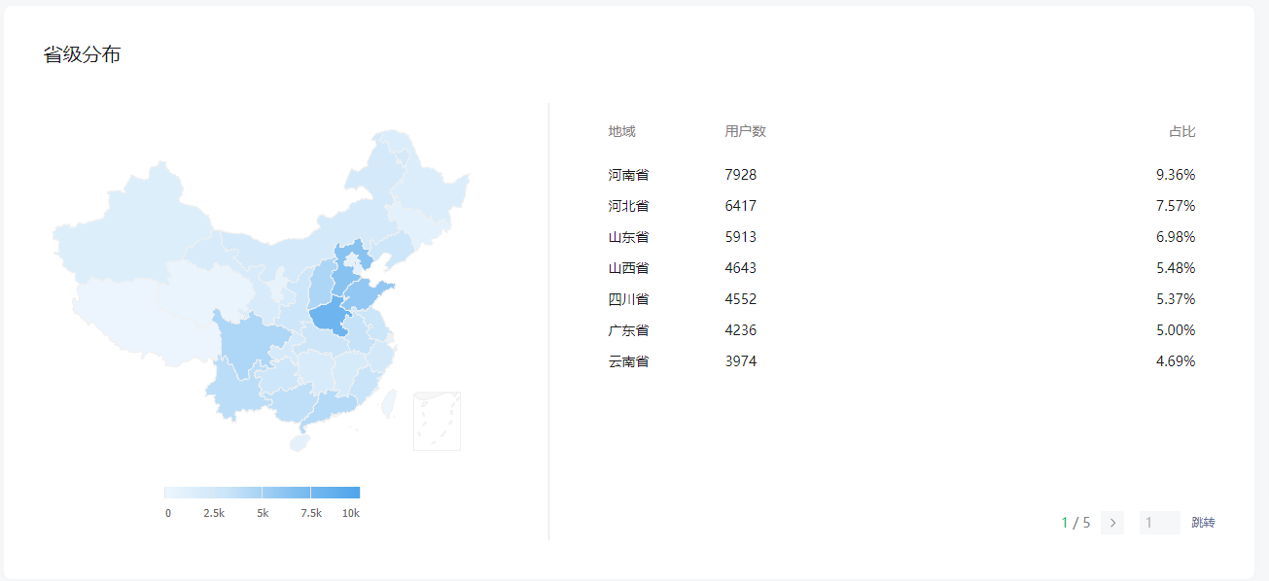Click Hainan island on the map
The width and height of the screenshot is (1269, 581).
pos(299,443)
